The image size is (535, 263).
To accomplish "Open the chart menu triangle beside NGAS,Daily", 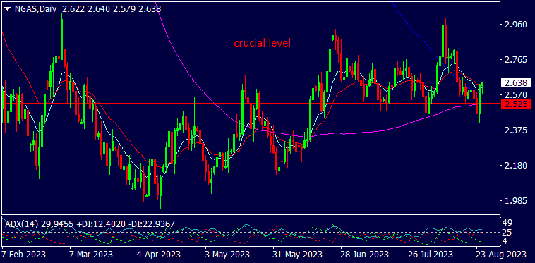I will point(8,10).
